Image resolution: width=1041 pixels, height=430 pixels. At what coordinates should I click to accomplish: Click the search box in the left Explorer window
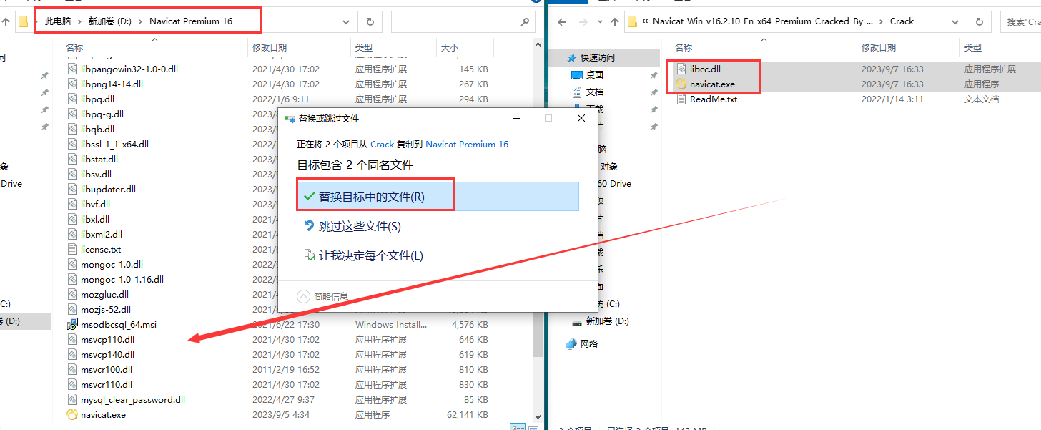click(x=463, y=21)
